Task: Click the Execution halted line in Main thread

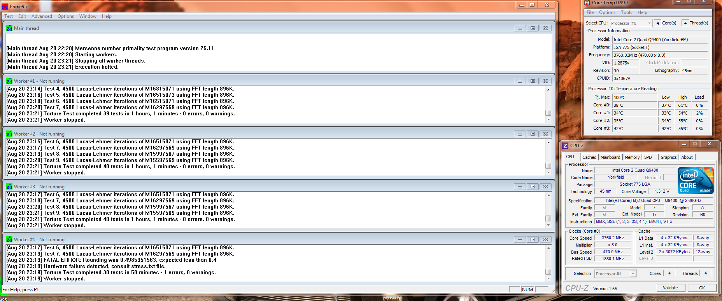Action: [x=63, y=67]
